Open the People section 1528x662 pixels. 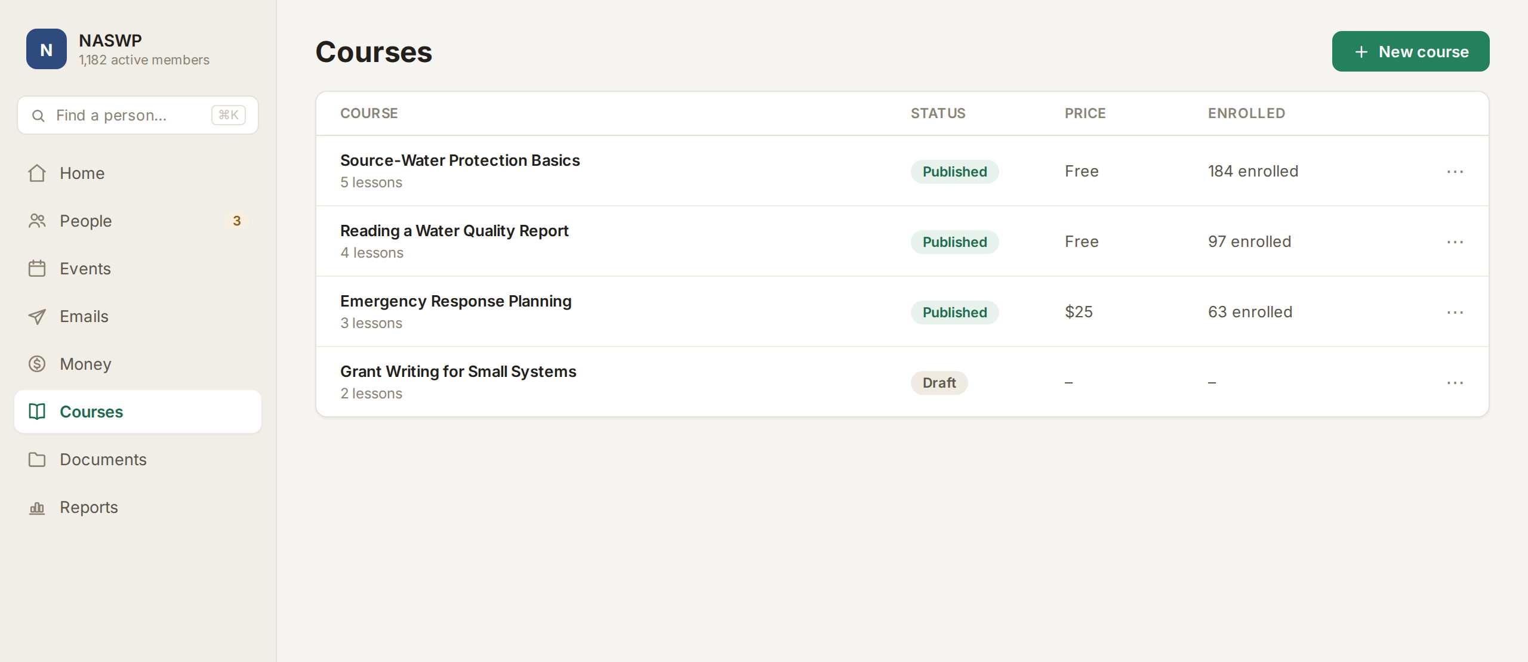coord(138,221)
